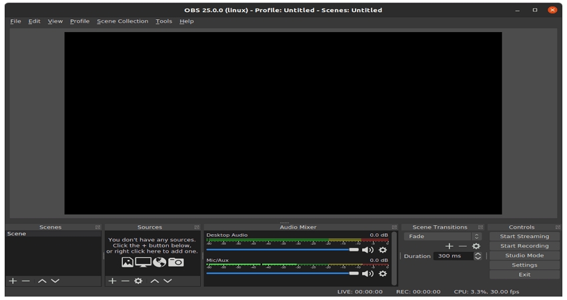Remove scene transition with minus icon
This screenshot has width=567, height=300.
click(x=463, y=246)
